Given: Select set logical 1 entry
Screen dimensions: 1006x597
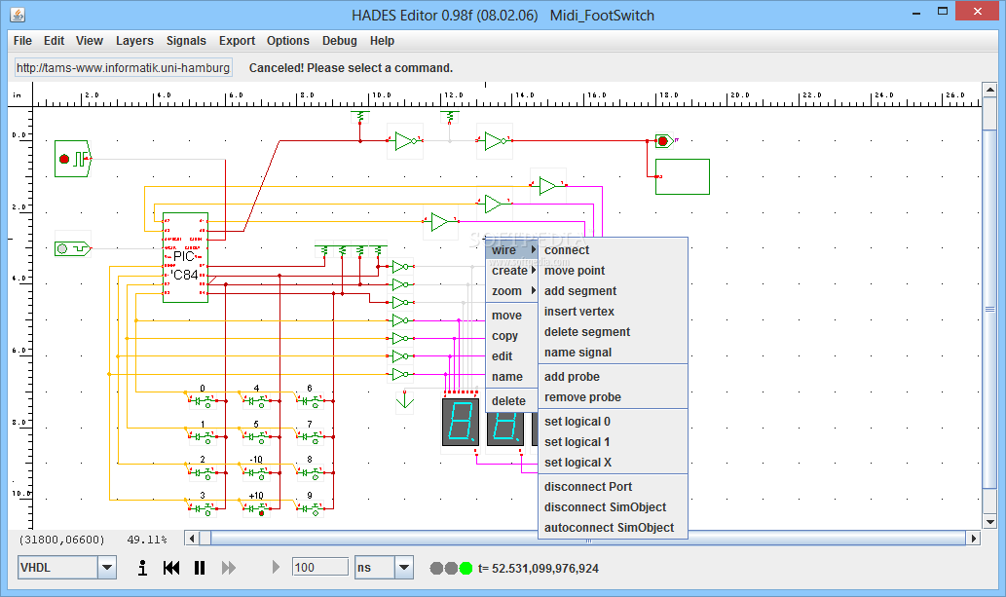Looking at the screenshot, I should pos(613,442).
